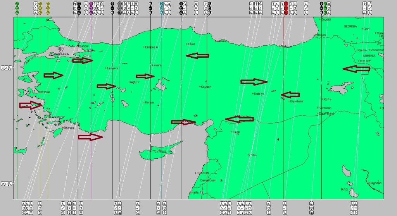Select the Baghdad city marker
Screen dimensions: 397x216
click(368, 183)
